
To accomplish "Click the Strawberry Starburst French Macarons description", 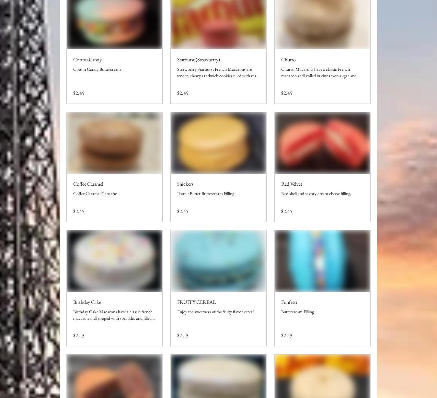I will pos(218,72).
